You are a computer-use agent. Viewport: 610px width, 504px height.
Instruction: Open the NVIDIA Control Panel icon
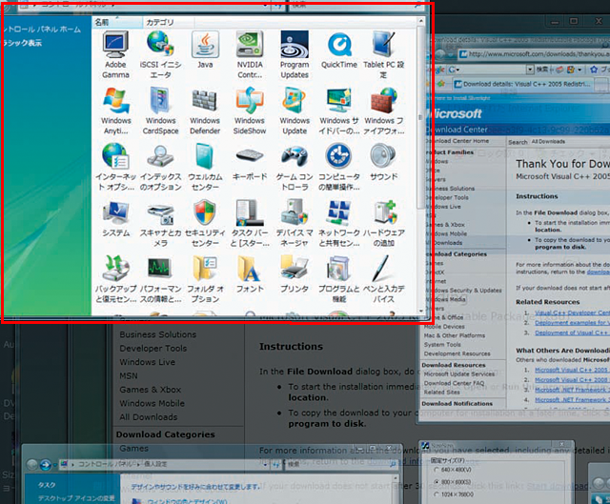[250, 55]
